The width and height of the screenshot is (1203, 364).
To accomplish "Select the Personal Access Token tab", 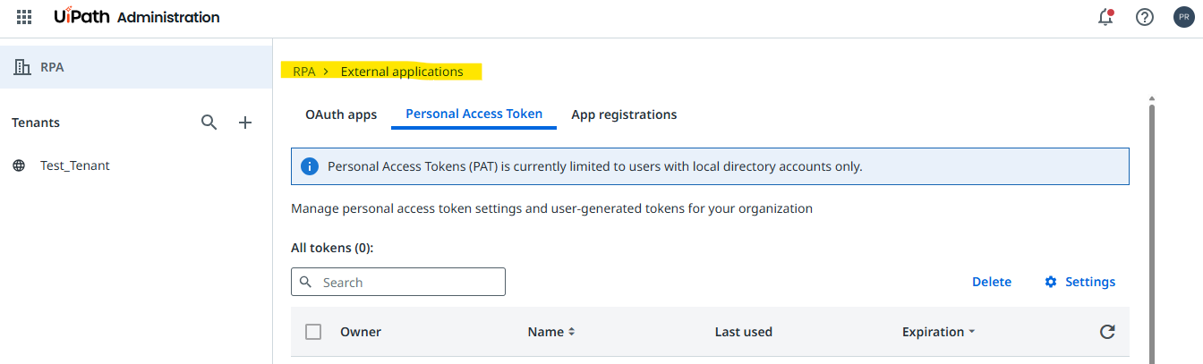I will coord(474,114).
